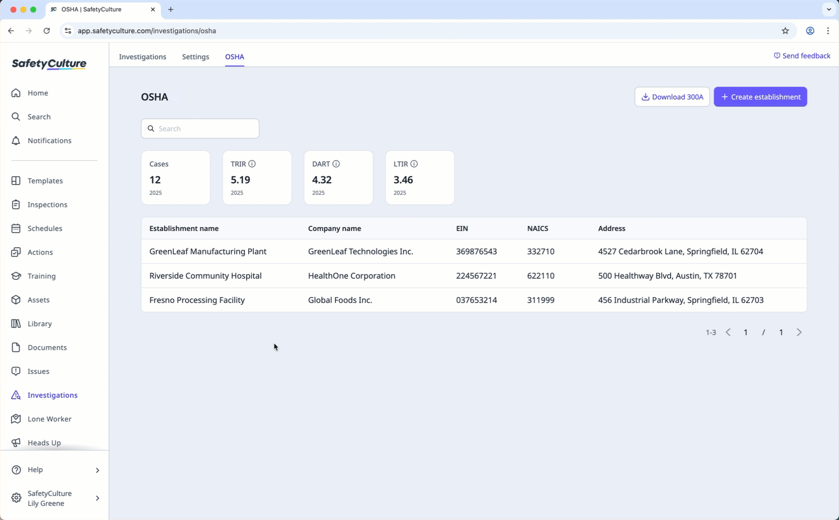Go back in browser history
839x520 pixels.
pyautogui.click(x=11, y=31)
